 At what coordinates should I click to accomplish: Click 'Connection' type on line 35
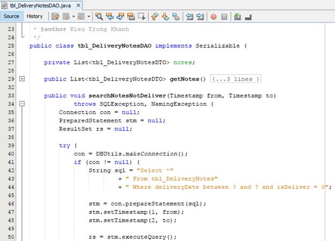coord(77,112)
